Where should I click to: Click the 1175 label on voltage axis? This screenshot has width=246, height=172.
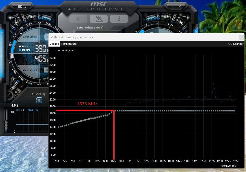(x=212, y=161)
